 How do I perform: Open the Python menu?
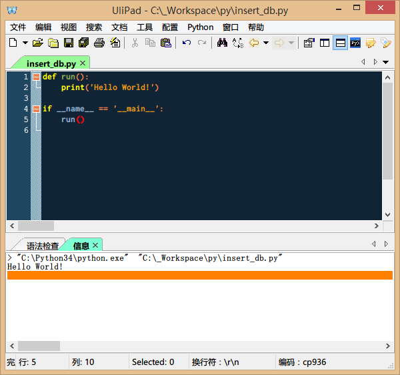pos(200,27)
